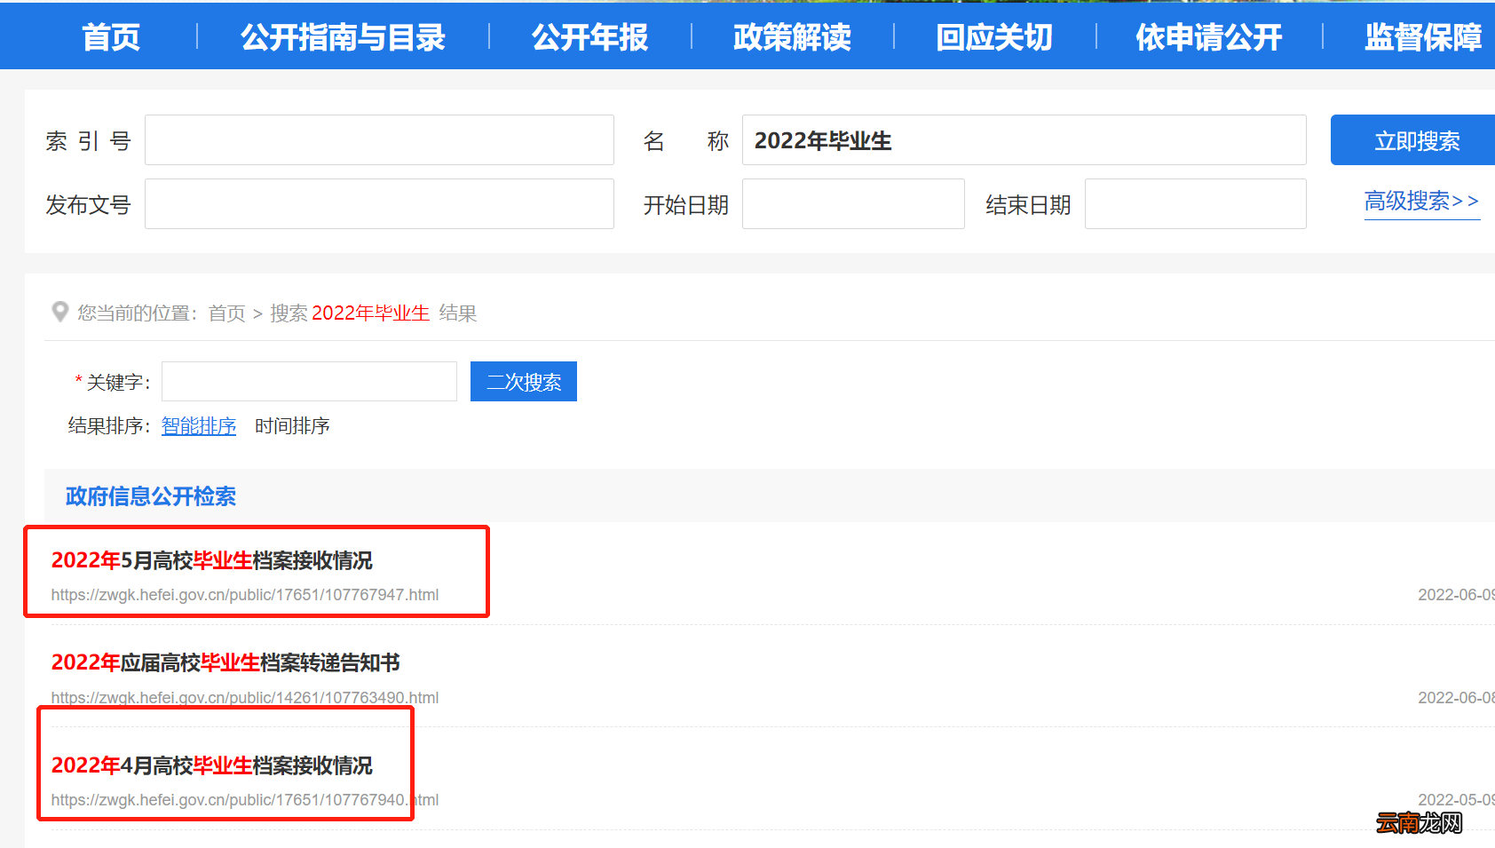Focus the 名称 field containing 2022年毕业生
1495x848 pixels.
coord(1024,139)
